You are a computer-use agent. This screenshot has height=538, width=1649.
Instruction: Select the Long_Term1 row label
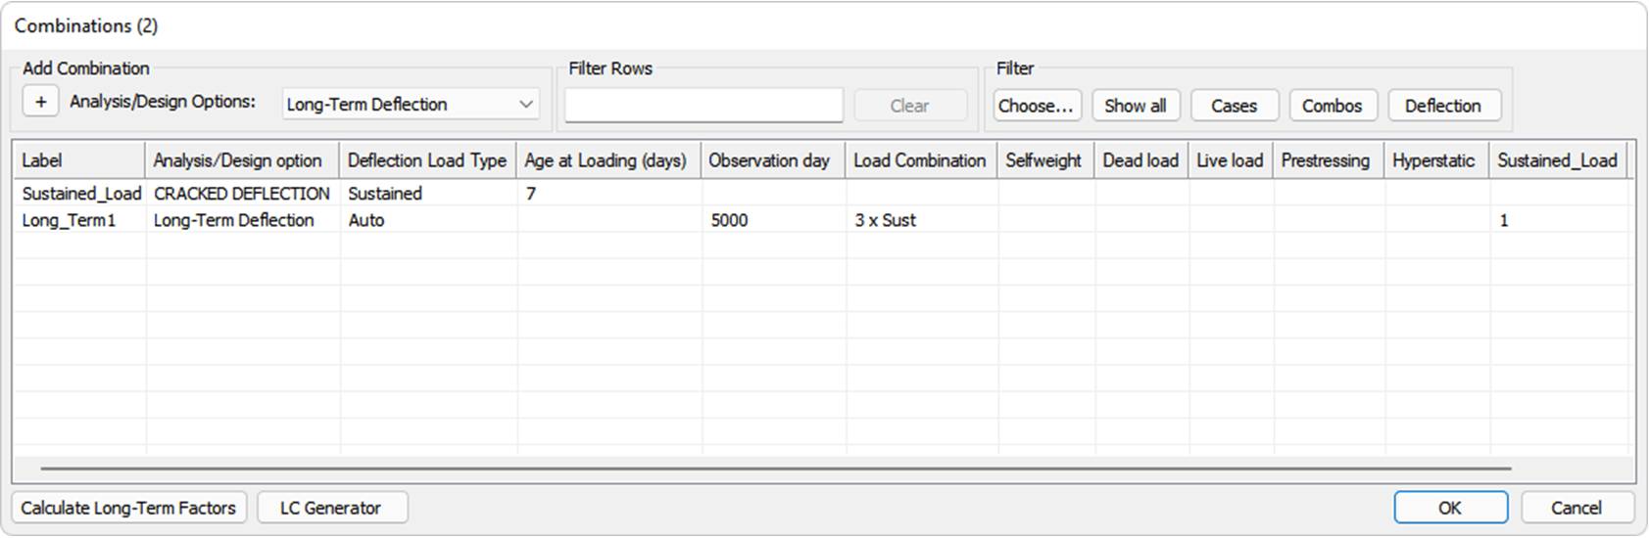click(69, 221)
